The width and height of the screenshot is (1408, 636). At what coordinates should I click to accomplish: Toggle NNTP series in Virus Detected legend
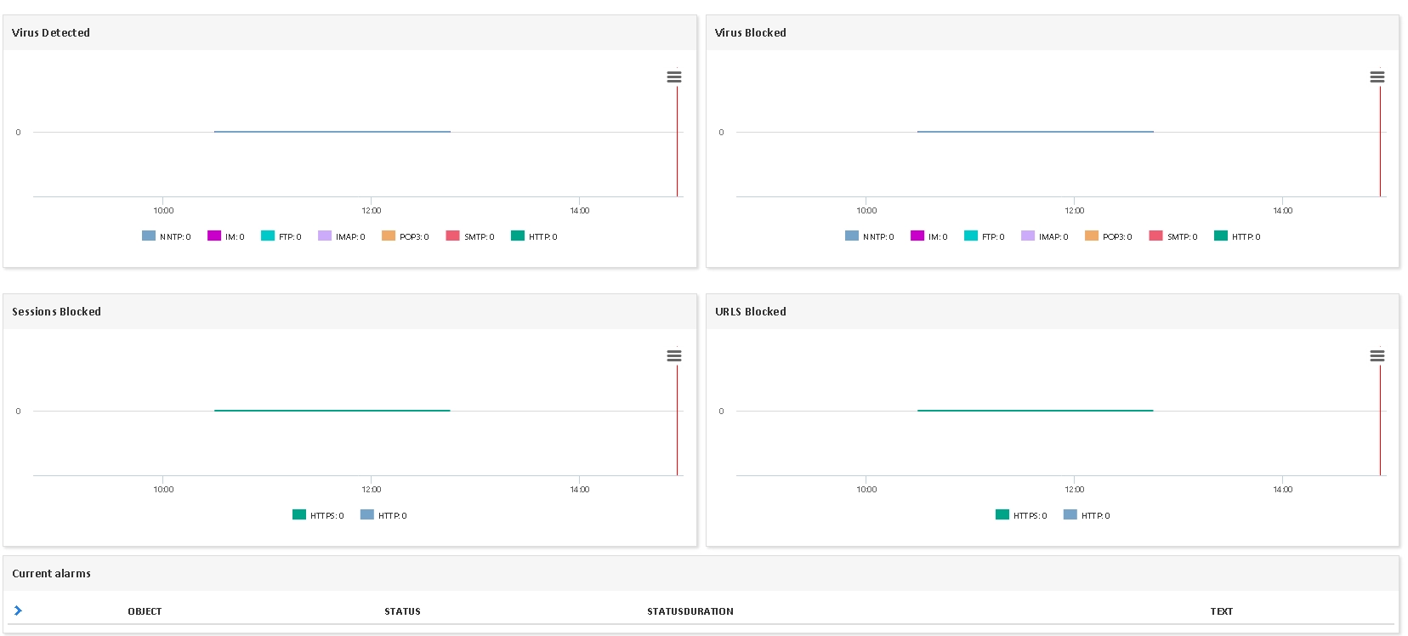(167, 236)
